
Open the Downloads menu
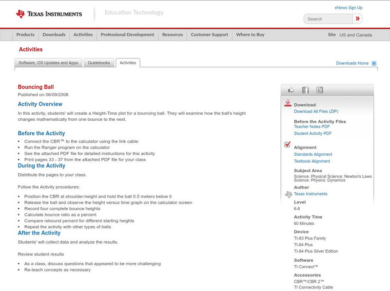click(x=54, y=35)
